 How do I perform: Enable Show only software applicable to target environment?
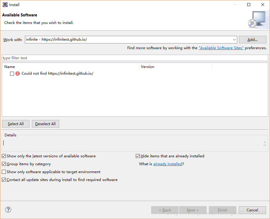coord(4,172)
